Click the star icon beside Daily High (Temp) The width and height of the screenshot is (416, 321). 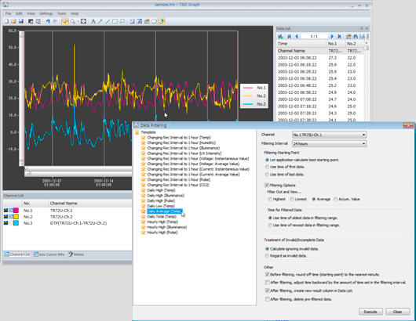[x=144, y=190]
